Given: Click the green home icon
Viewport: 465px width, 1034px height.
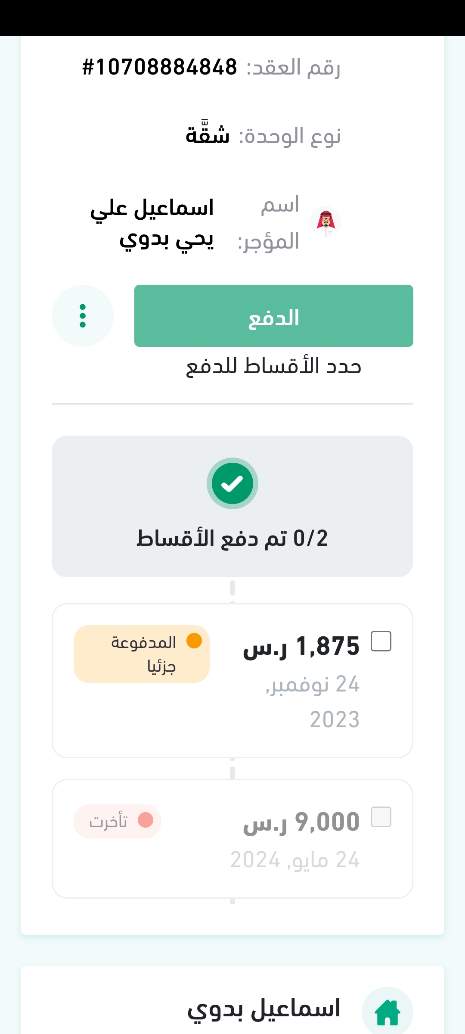Looking at the screenshot, I should click(x=387, y=1012).
